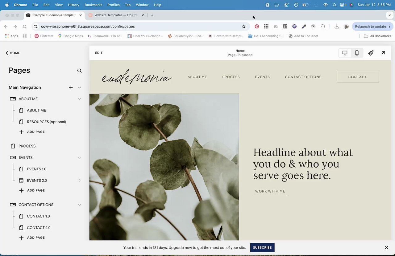The image size is (395, 256).
Task: Switch to Example Eudemonia Template tab
Action: point(54,15)
